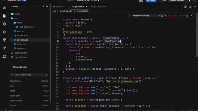This screenshot has height=111, width=198.
Task: Open Configuration gear icon in the sidebar
Action: (x=4, y=32)
